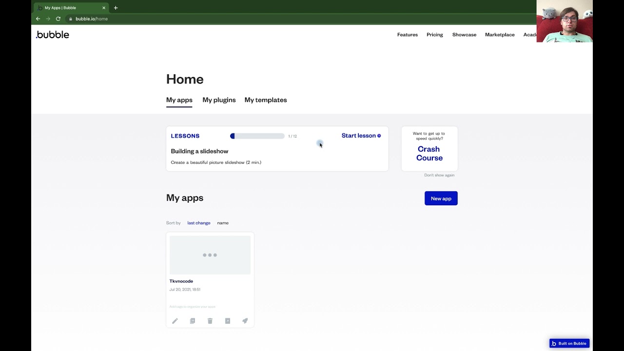Open the My apps tab

(x=179, y=100)
